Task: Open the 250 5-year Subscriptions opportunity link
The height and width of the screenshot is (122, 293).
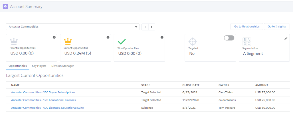Action: pos(43,92)
